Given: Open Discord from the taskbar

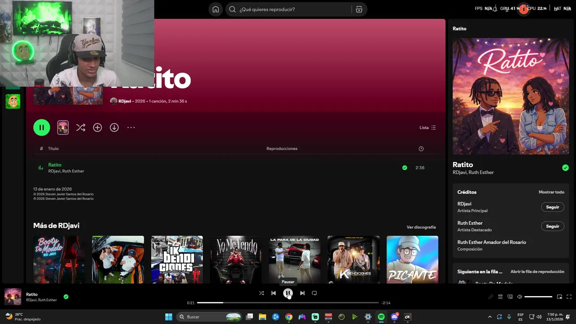Looking at the screenshot, I should tap(395, 317).
